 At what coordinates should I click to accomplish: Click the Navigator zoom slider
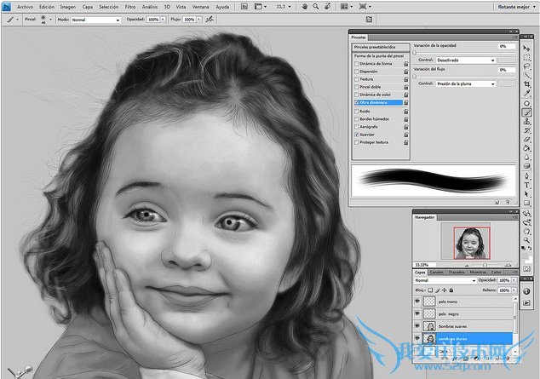(485, 265)
